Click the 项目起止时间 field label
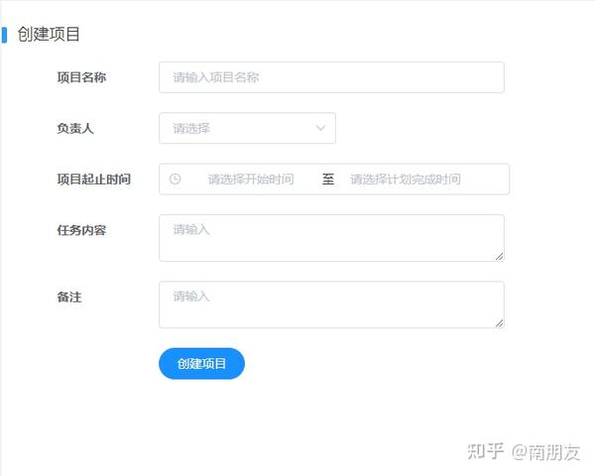Image resolution: width=595 pixels, height=476 pixels. (94, 179)
